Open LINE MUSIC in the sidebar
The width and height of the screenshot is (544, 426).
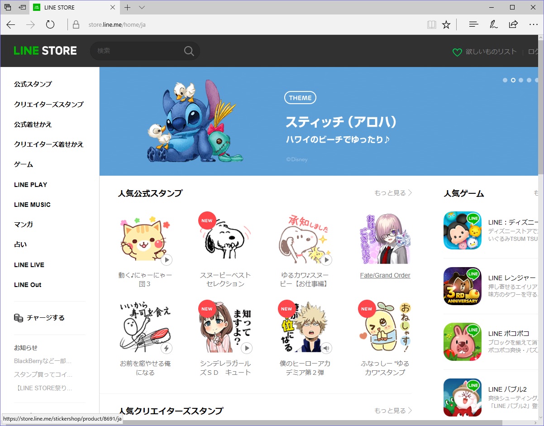[x=32, y=205]
